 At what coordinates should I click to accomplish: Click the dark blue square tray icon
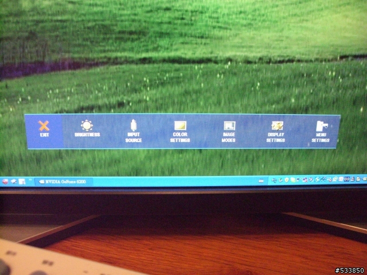tap(347, 179)
